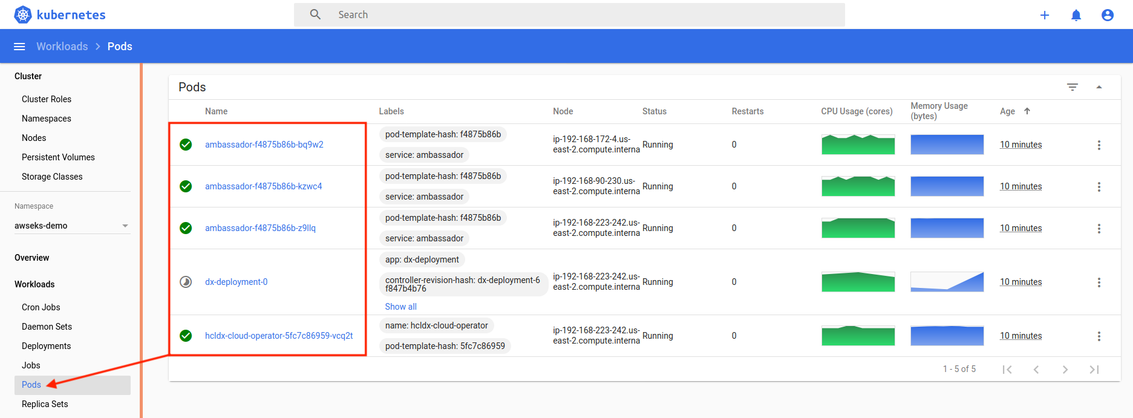Click the filter icon in Pods card

click(1073, 87)
